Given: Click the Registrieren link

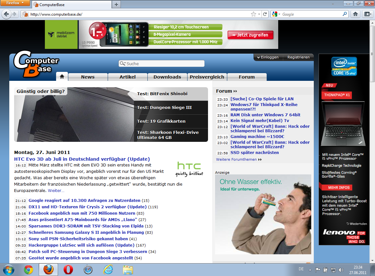Looking at the screenshot, I should click(x=298, y=57).
